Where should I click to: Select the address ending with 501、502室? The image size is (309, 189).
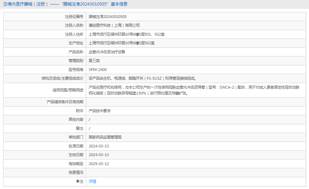127,34
